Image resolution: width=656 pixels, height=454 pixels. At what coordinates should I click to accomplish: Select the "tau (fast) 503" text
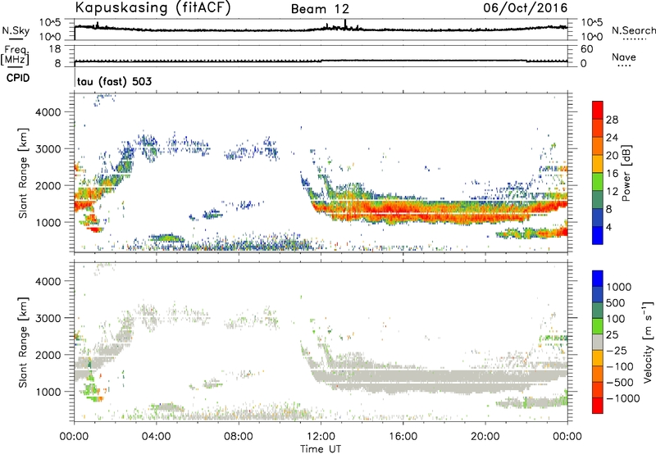[x=114, y=81]
